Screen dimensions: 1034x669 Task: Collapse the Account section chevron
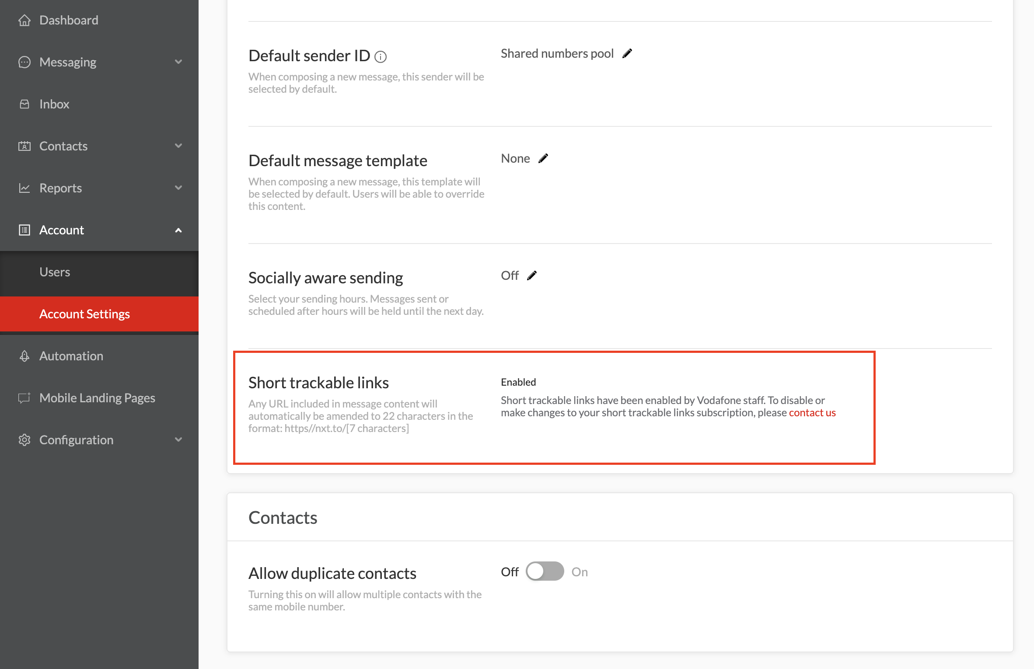click(178, 230)
